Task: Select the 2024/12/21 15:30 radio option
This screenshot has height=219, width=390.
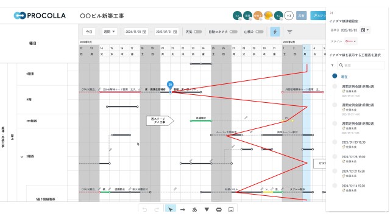Action: point(335,171)
